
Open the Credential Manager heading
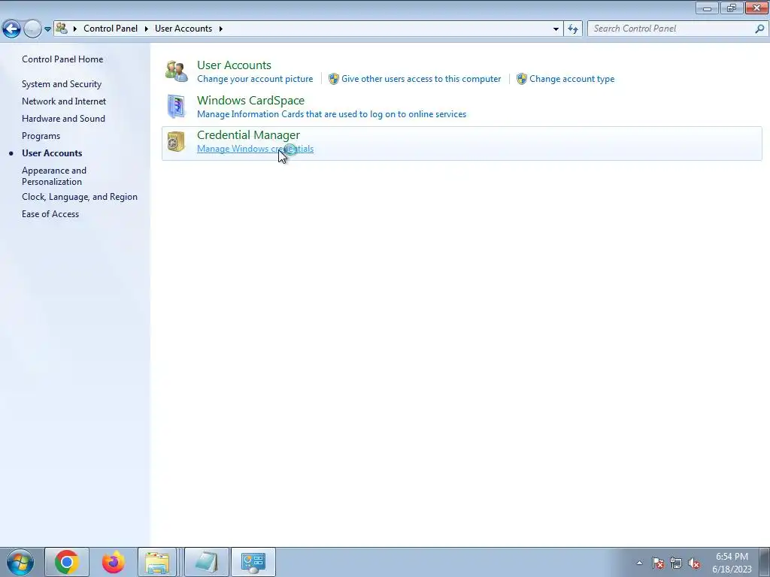[248, 135]
